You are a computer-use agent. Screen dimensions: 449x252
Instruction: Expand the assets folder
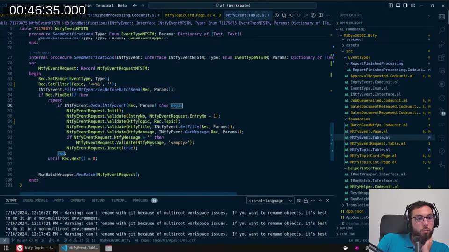click(x=352, y=45)
